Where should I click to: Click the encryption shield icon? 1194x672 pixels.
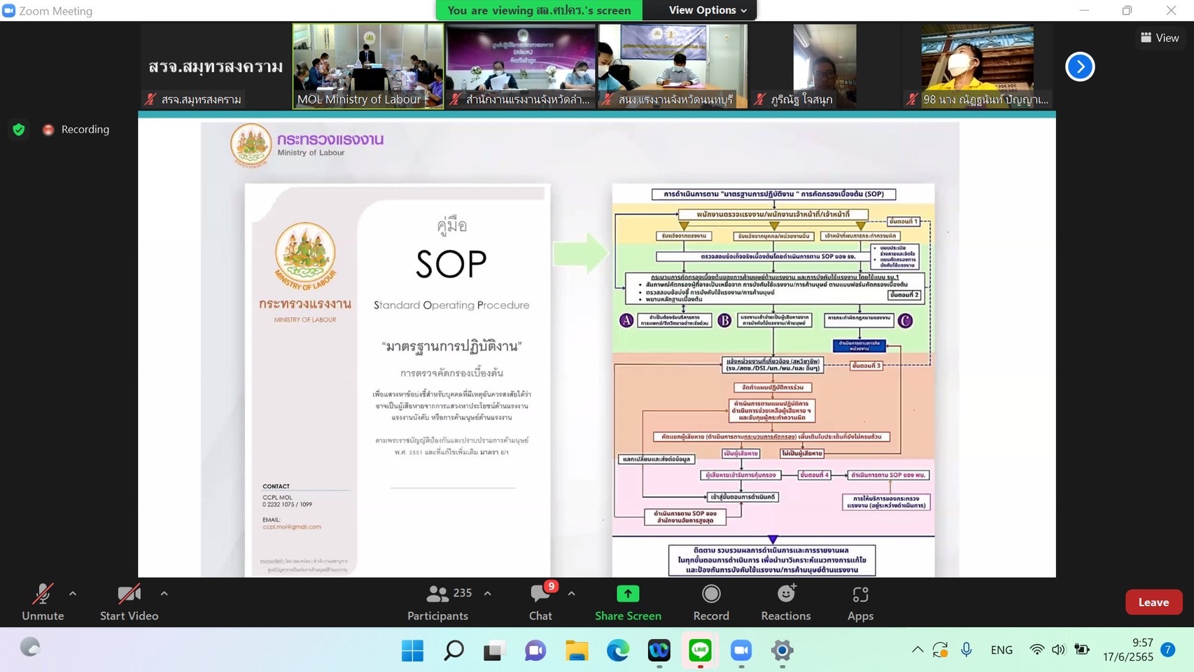coord(19,129)
